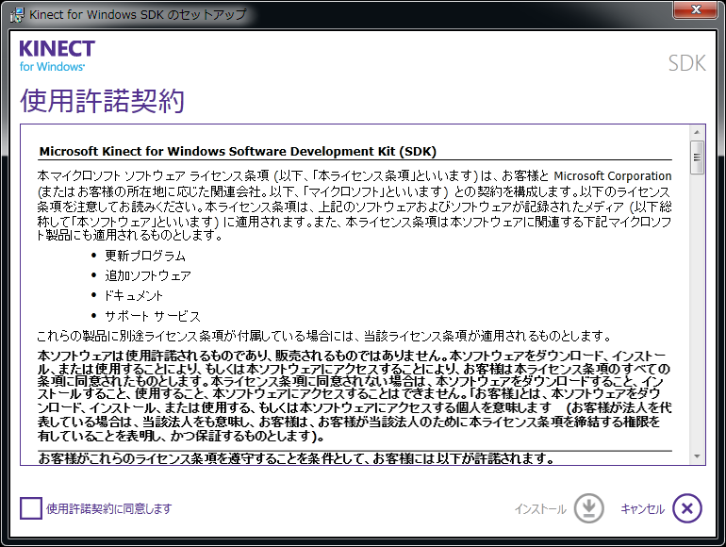Screen dimensions: 726x547
Task: Click the license scrollbar thumb
Action: [x=698, y=157]
